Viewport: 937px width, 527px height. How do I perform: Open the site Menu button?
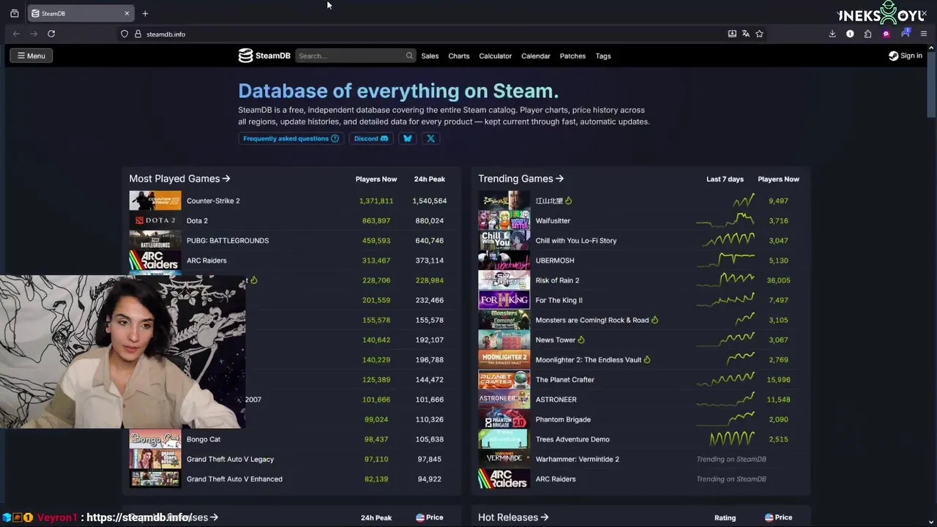click(x=31, y=56)
